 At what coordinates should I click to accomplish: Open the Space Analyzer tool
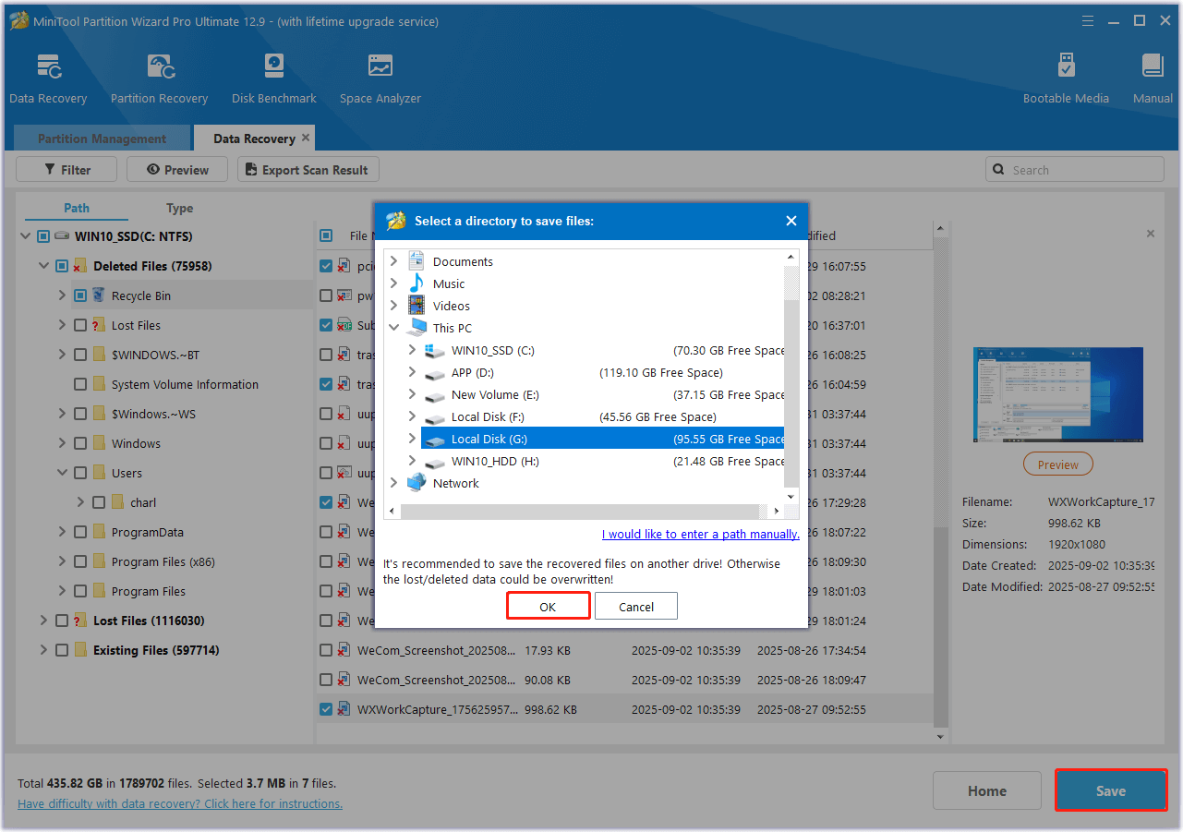click(x=380, y=78)
